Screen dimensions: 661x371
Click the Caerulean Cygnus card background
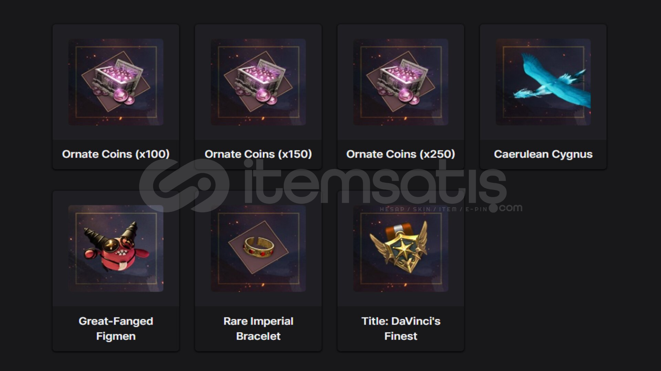tap(543, 97)
